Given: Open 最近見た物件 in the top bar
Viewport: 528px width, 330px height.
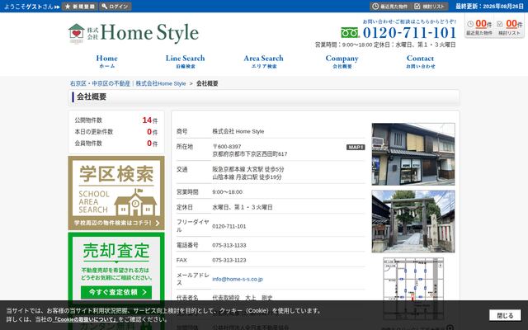Looking at the screenshot, I should click(390, 7).
